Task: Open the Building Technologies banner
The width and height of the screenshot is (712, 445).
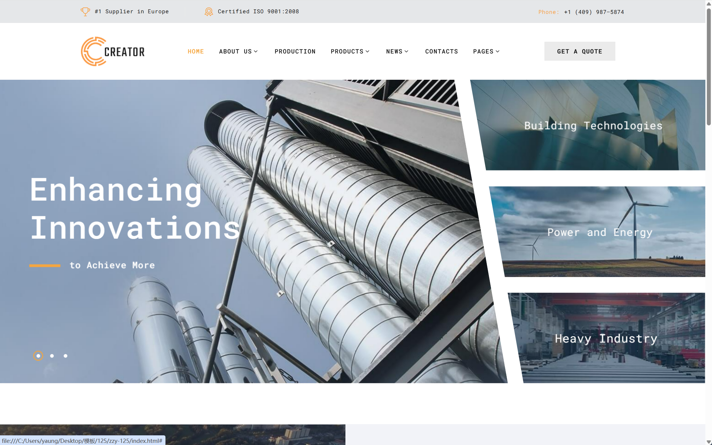Action: click(x=593, y=125)
